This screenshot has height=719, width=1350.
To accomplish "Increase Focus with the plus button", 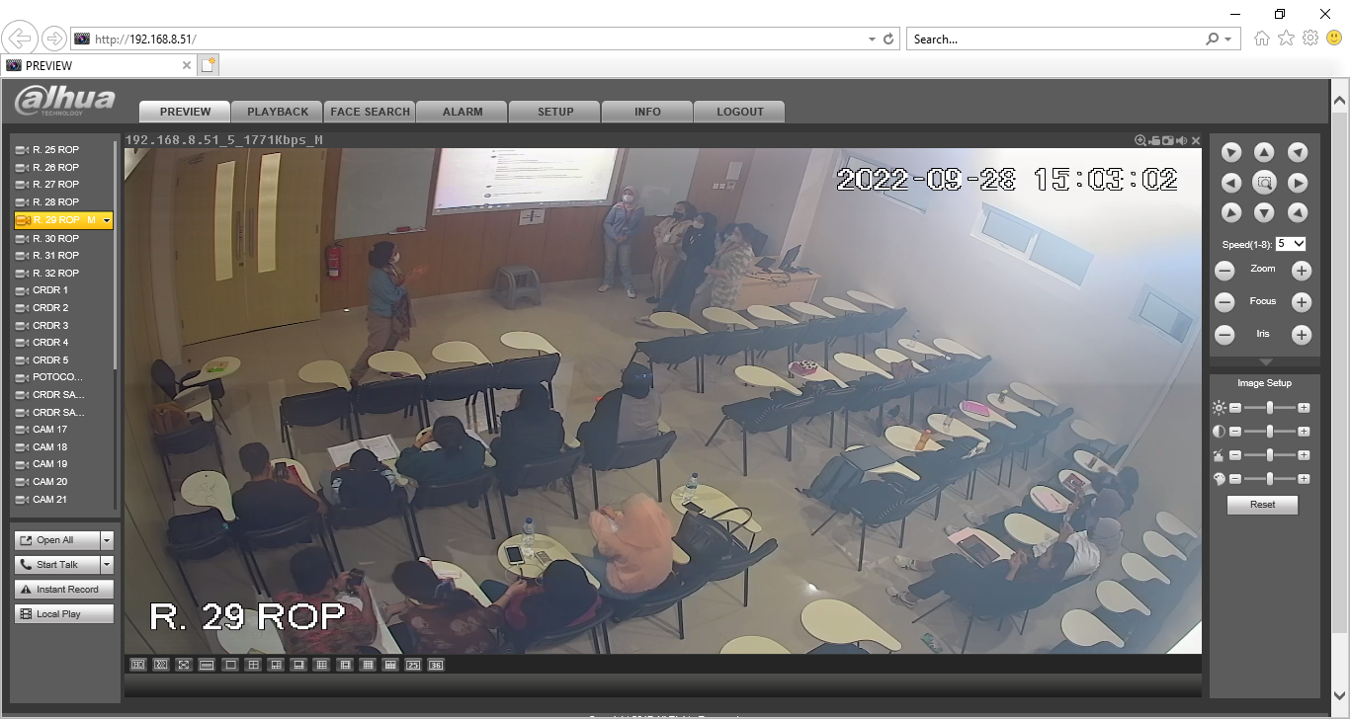I will pos(1302,303).
